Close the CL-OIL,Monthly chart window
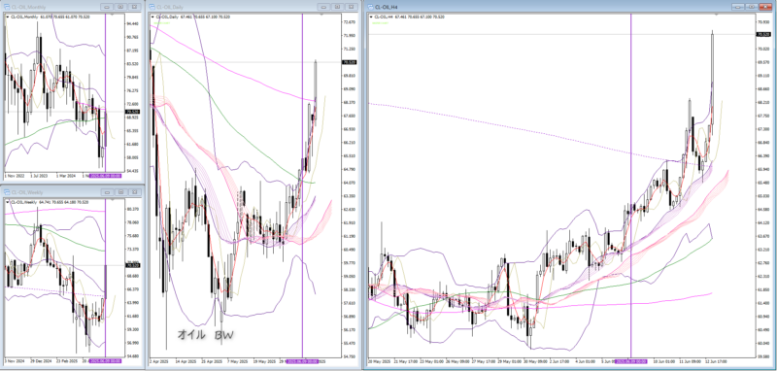 pos(134,7)
